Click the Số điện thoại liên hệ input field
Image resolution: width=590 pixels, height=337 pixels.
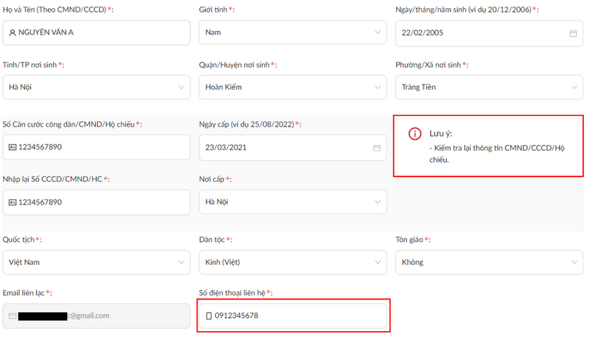point(293,316)
